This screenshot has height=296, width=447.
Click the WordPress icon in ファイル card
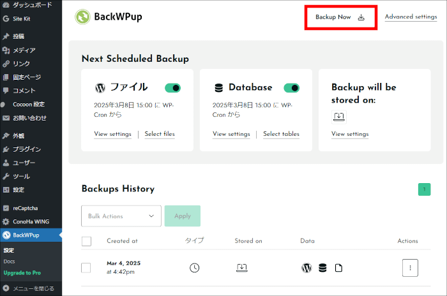[100, 88]
